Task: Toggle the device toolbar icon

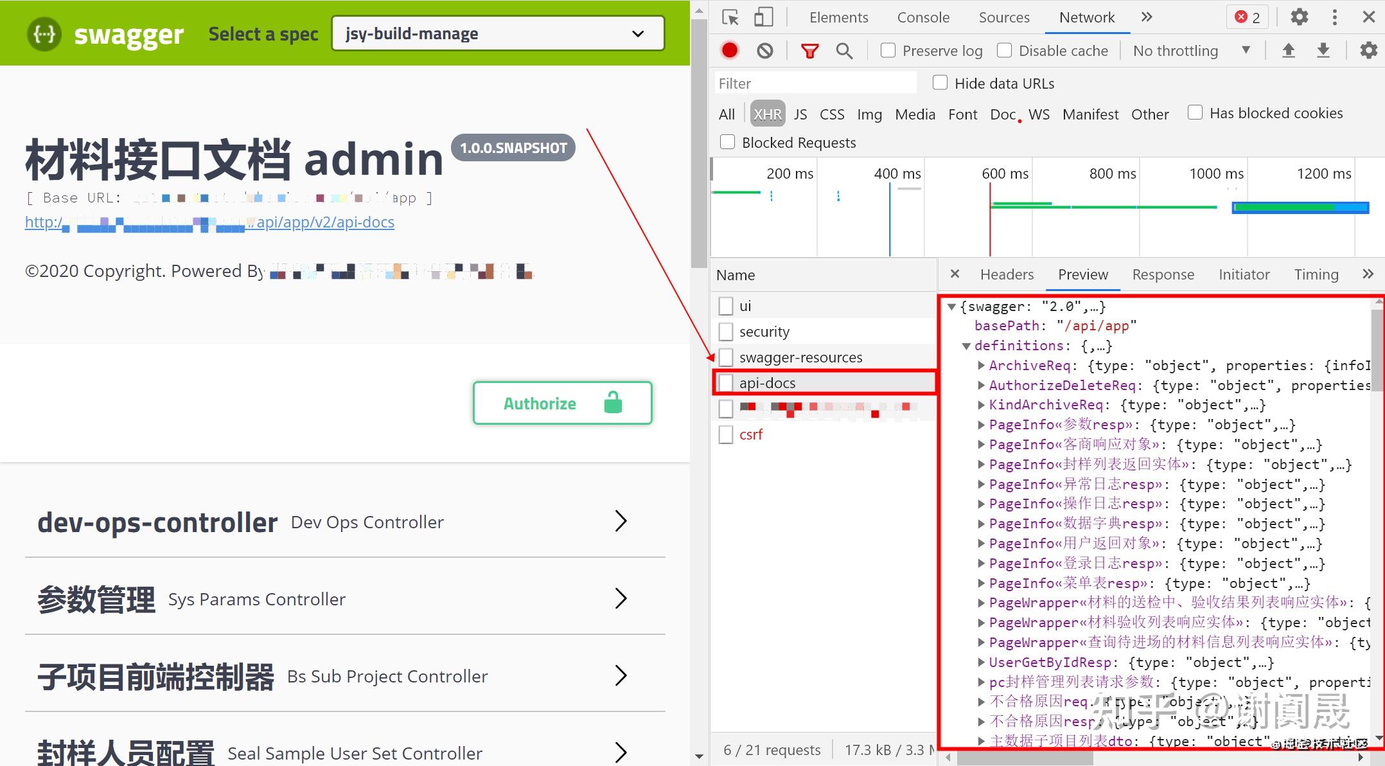Action: point(763,17)
